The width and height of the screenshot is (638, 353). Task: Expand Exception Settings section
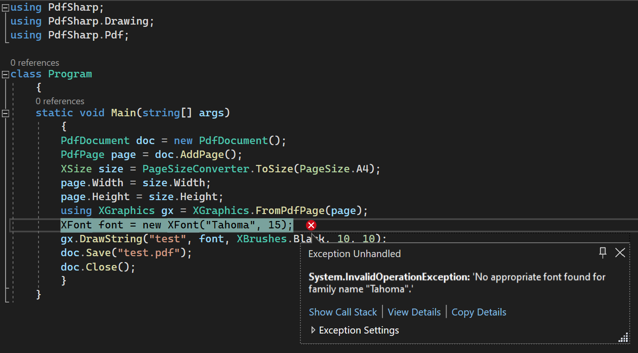click(313, 330)
